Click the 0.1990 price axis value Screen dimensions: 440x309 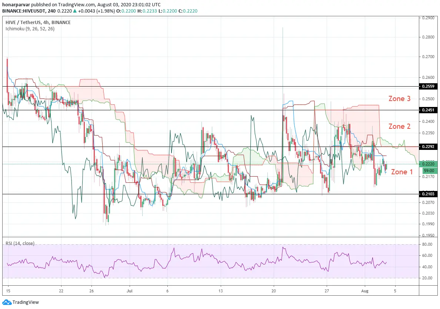point(428,224)
